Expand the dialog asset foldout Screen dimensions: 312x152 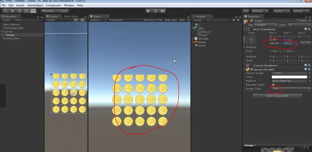pyautogui.click(x=193, y=42)
